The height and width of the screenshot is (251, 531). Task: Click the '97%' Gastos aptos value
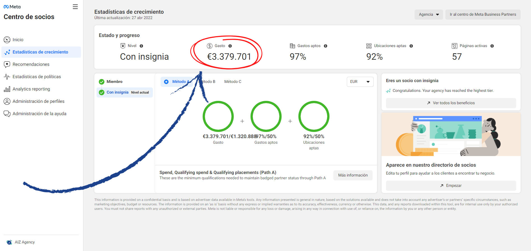[x=298, y=57]
